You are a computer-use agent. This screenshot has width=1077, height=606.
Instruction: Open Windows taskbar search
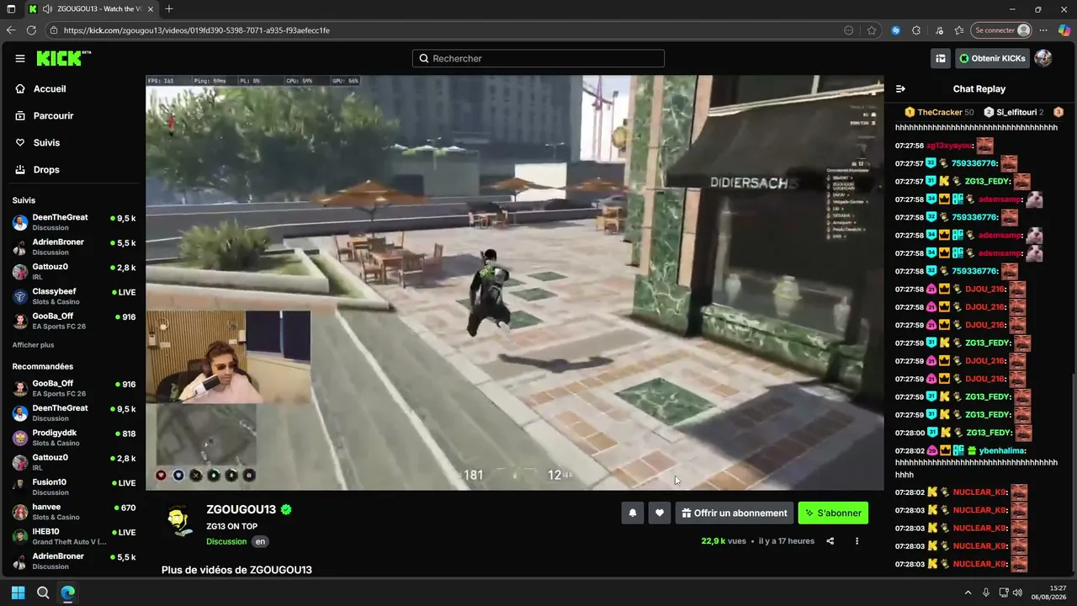[43, 593]
